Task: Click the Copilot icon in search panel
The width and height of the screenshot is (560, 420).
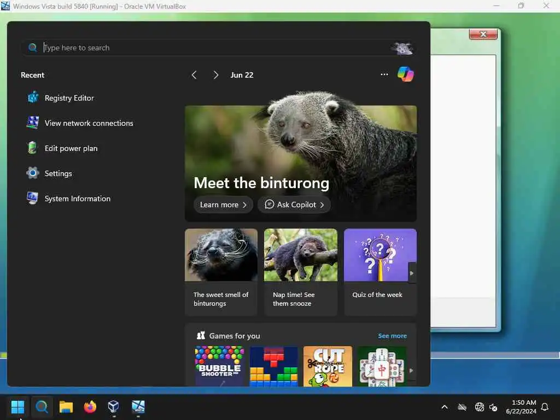Action: point(405,74)
